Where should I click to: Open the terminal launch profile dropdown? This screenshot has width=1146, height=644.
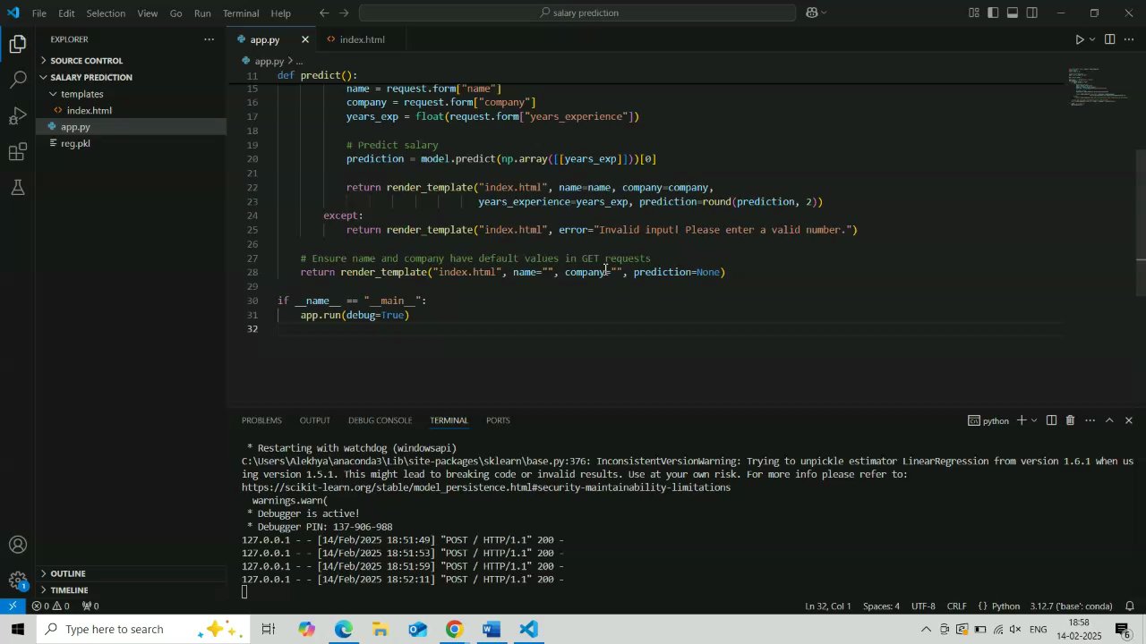(1034, 420)
